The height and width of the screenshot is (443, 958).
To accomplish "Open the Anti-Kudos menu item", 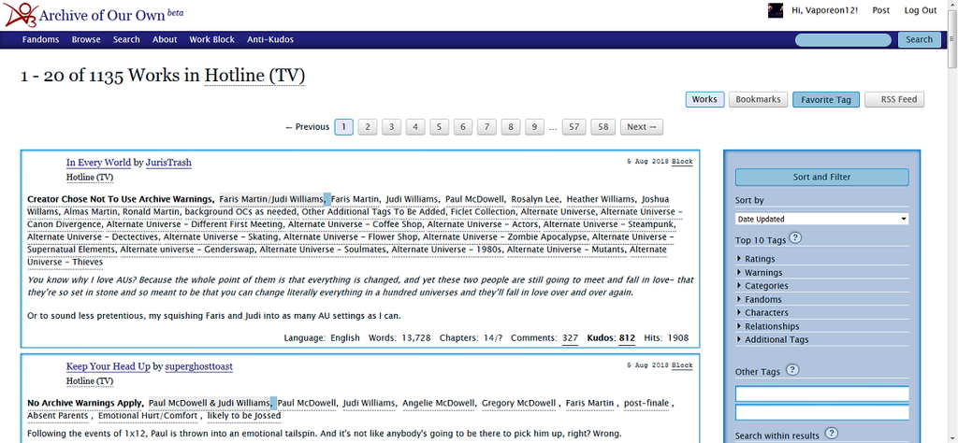I will 270,39.
